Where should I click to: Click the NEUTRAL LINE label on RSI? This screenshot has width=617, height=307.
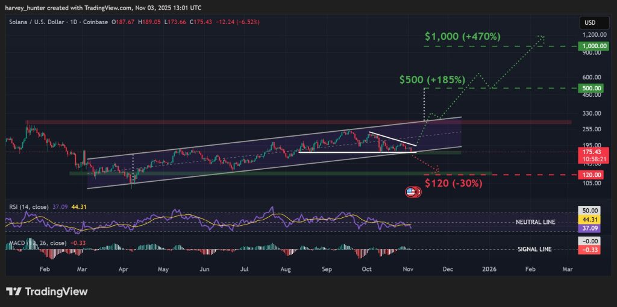pos(534,222)
